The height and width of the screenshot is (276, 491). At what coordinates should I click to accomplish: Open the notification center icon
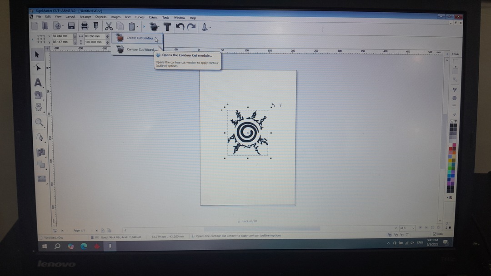click(x=446, y=242)
